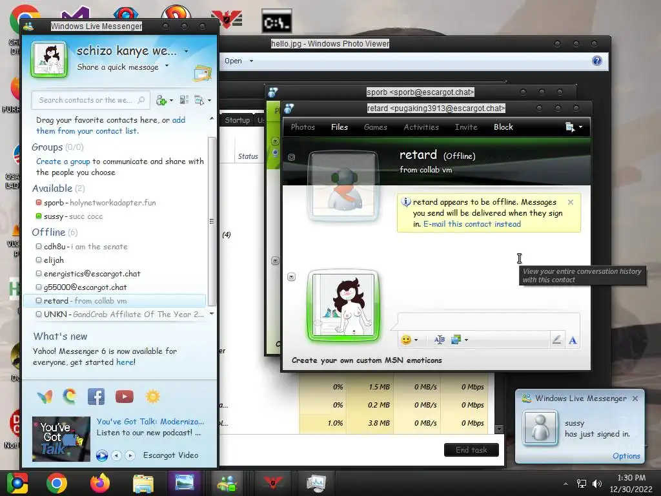This screenshot has width=661, height=496.
Task: Click Invite in the chat toolbar
Action: pyautogui.click(x=466, y=127)
